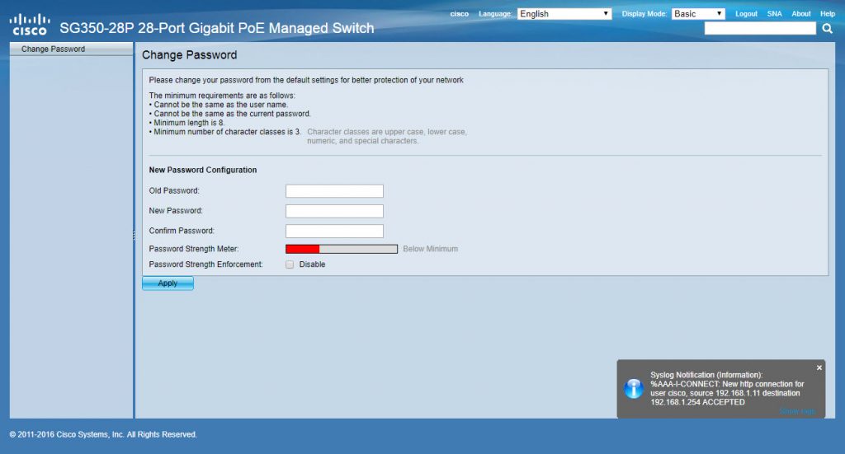Screen dimensions: 845x454
Task: Click "Cannot be the same as the user name"
Action: point(220,105)
